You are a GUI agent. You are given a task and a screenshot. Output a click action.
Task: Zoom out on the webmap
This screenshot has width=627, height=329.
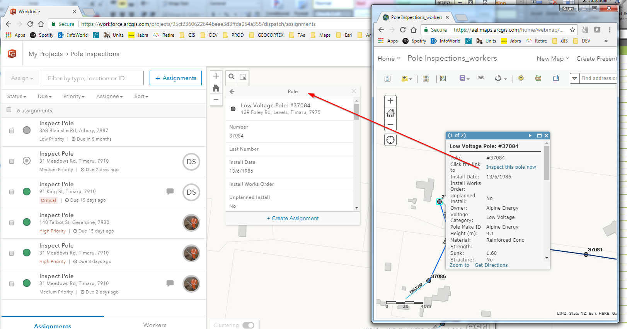point(390,125)
